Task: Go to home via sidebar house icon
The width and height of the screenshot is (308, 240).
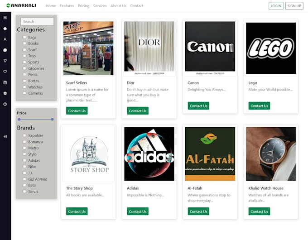Action: click(x=5, y=29)
